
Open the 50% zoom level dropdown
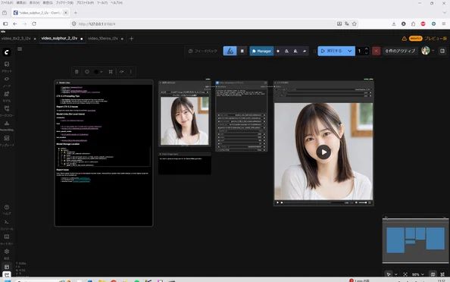point(418,274)
